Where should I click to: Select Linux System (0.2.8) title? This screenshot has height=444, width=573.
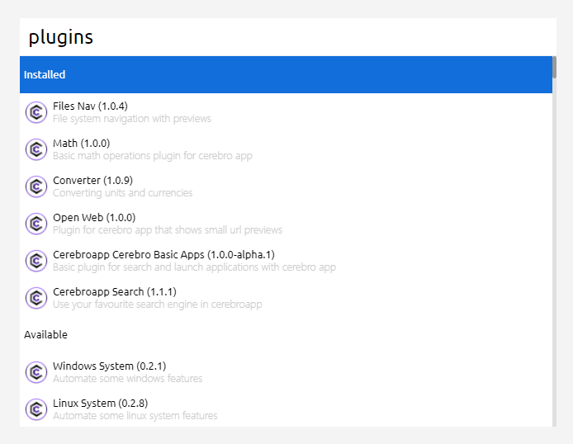click(101, 403)
